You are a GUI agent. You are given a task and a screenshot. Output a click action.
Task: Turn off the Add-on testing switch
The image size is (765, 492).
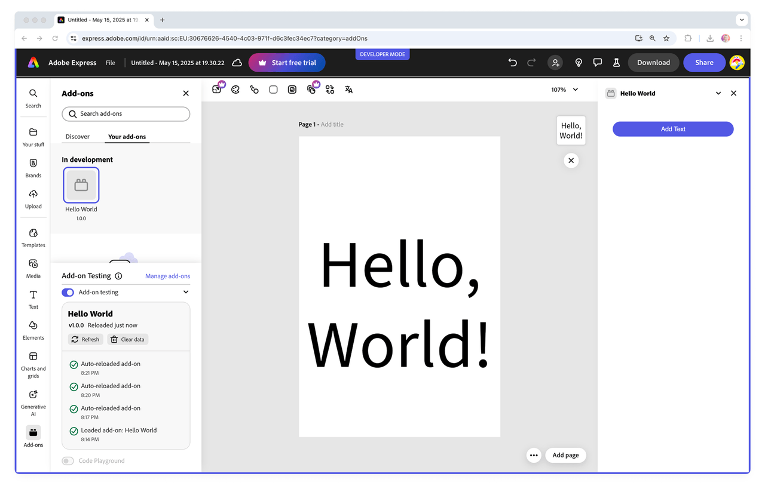coord(68,293)
